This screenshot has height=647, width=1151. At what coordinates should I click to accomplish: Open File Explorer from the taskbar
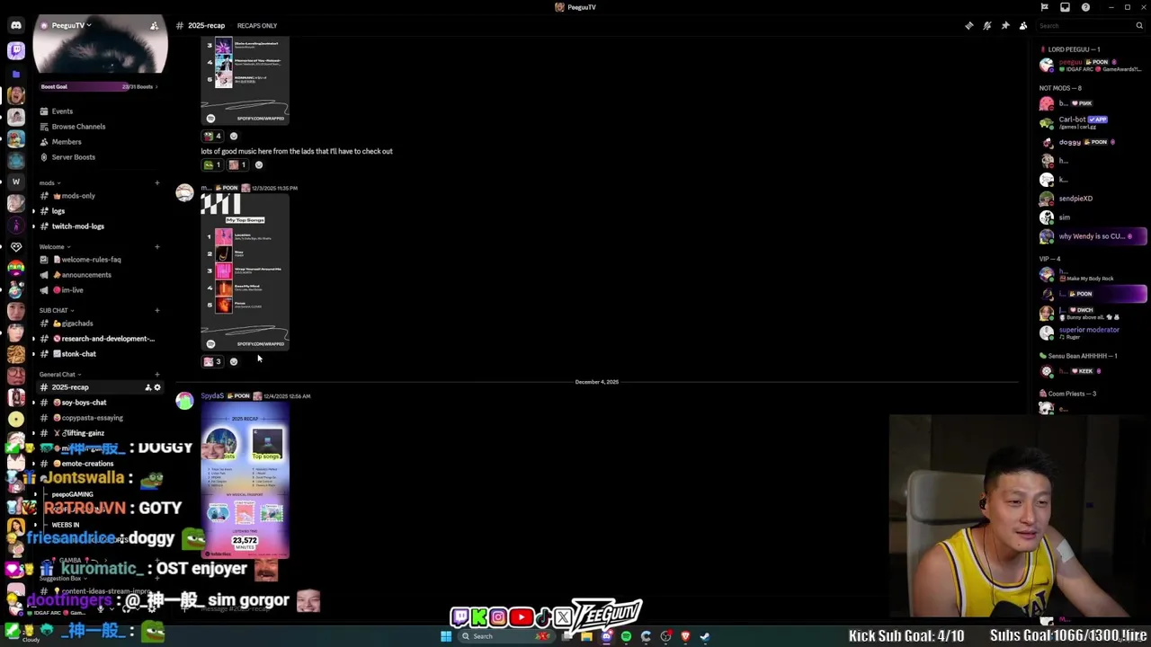tap(586, 636)
